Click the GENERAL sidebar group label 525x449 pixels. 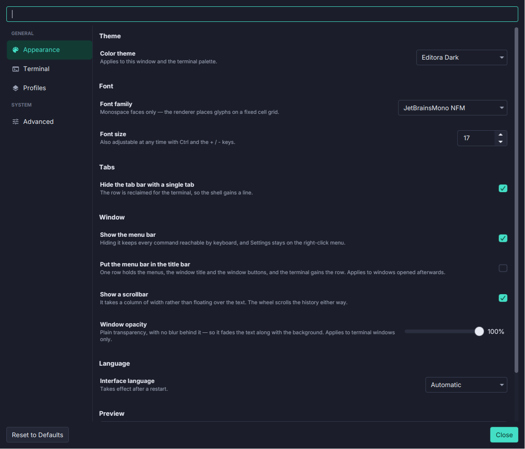coord(22,34)
